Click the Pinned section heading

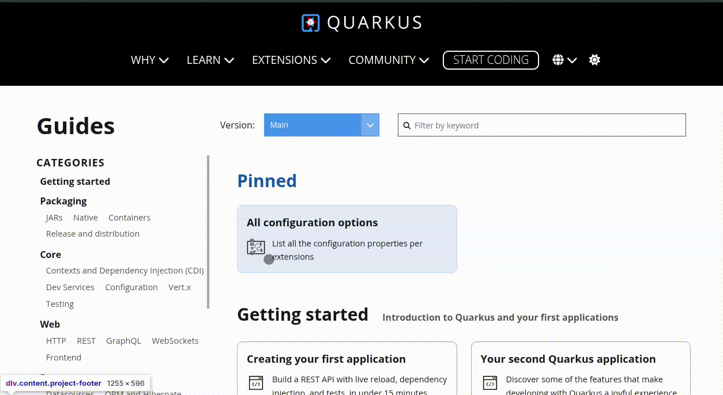click(267, 181)
